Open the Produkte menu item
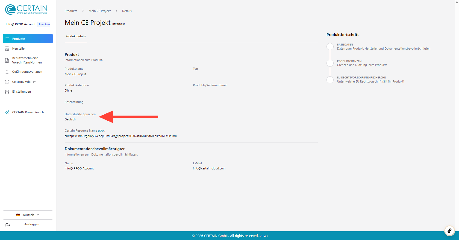 (28, 39)
